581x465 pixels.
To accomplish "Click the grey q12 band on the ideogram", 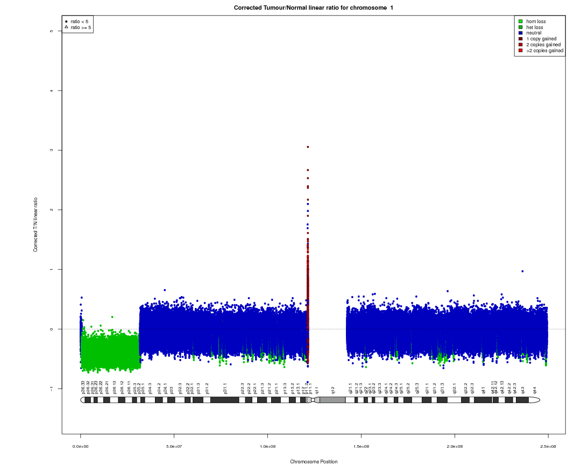I will (x=332, y=400).
